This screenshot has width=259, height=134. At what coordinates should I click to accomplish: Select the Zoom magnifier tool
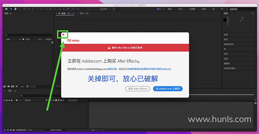(x=19, y=9)
